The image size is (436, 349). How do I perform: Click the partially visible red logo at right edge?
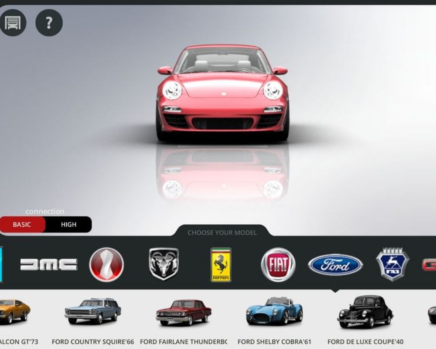point(429,265)
